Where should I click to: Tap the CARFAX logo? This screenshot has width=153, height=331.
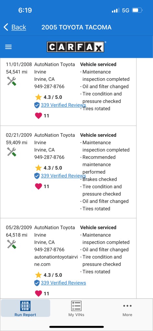click(75, 47)
